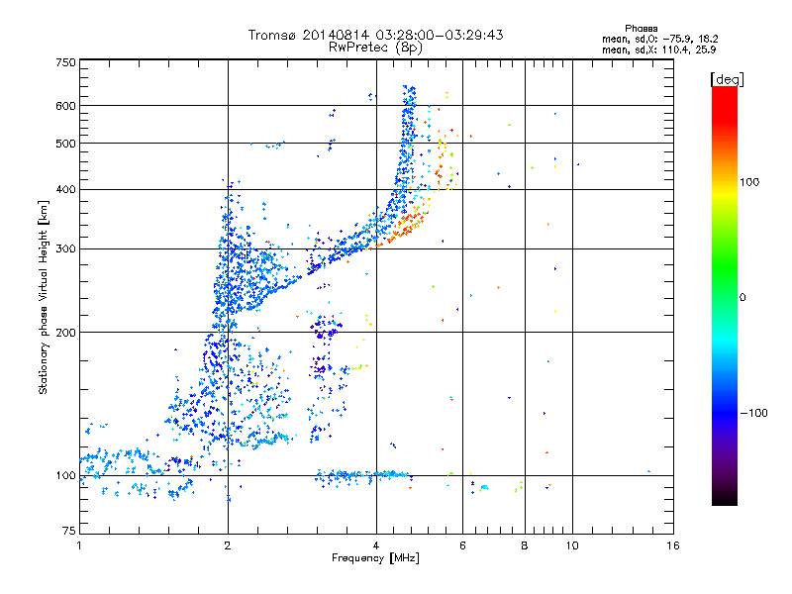Click the y-axis '200' tick label
The image size is (792, 594).
(x=65, y=333)
